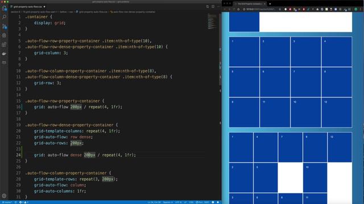This screenshot has height=204, width=364.
Task: Click 'grid-row: 3;' on line 12
Action: [x=47, y=83]
